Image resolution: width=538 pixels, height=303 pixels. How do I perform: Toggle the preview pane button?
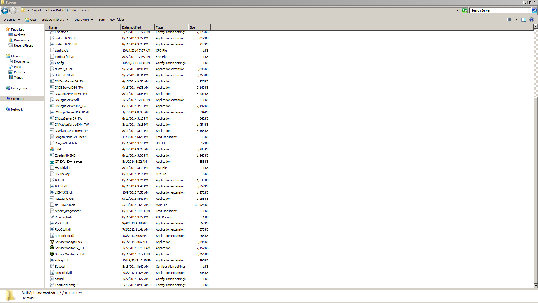(523, 20)
